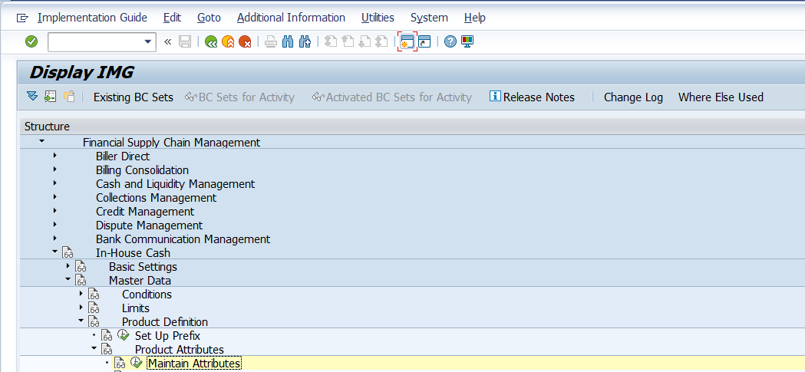
Task: Expand the Billing Consolidation node
Action: (x=55, y=169)
